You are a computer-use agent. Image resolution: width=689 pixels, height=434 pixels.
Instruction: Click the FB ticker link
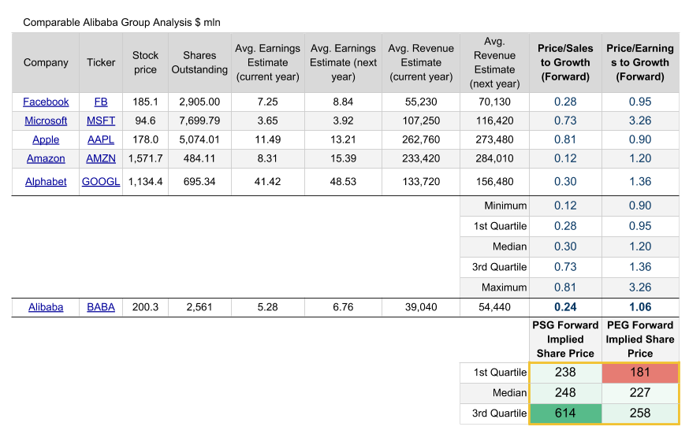pyautogui.click(x=101, y=102)
